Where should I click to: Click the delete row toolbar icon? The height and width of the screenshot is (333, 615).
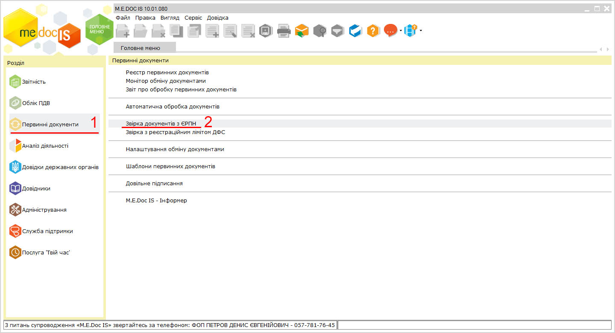tap(248, 31)
